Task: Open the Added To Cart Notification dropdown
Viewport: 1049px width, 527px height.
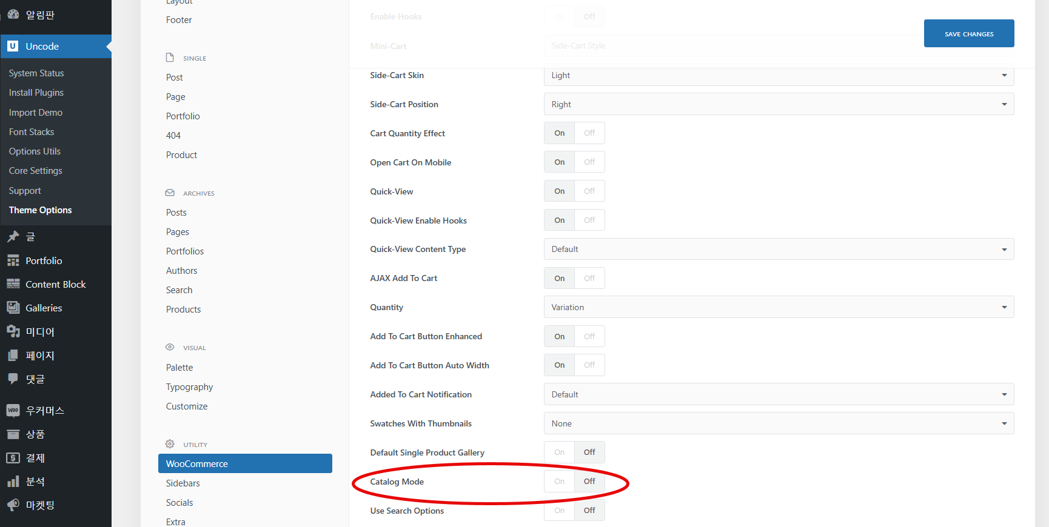Action: click(779, 394)
